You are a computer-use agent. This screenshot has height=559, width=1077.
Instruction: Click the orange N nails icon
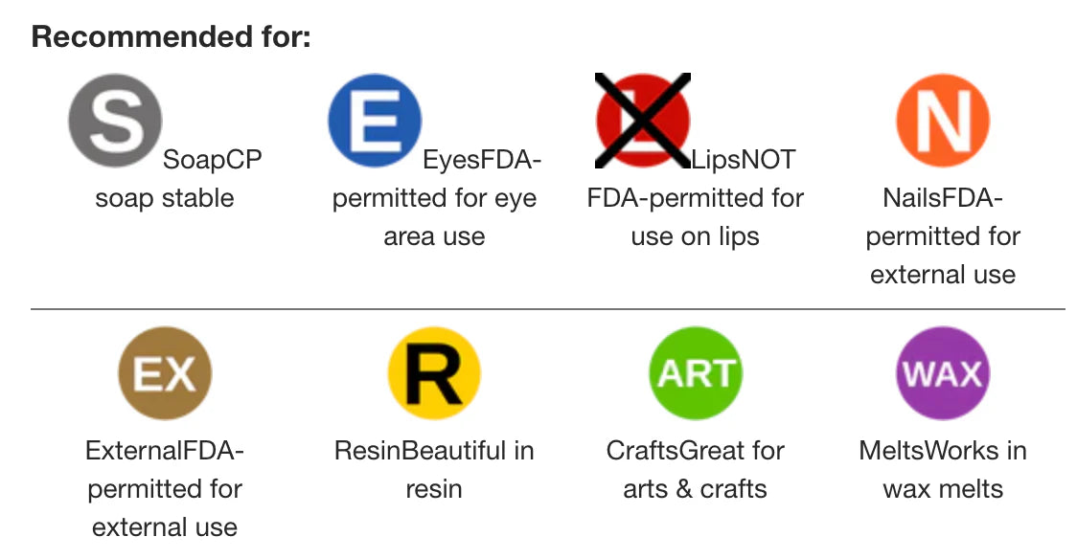(943, 122)
